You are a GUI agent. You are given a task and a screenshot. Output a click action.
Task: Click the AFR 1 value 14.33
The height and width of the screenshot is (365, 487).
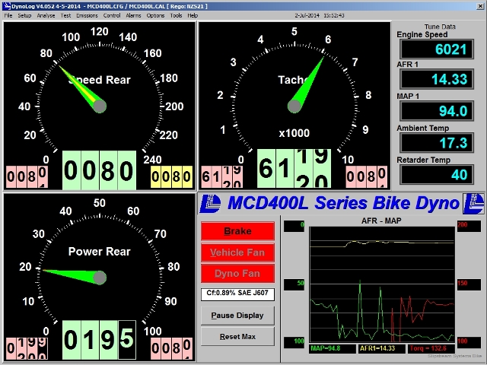(437, 79)
